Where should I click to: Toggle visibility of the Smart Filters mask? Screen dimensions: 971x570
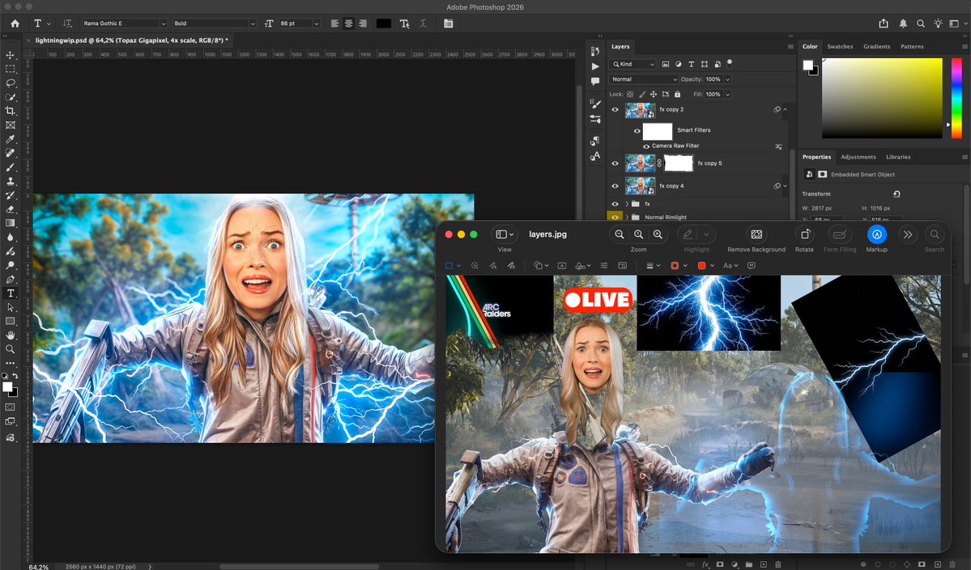(637, 130)
